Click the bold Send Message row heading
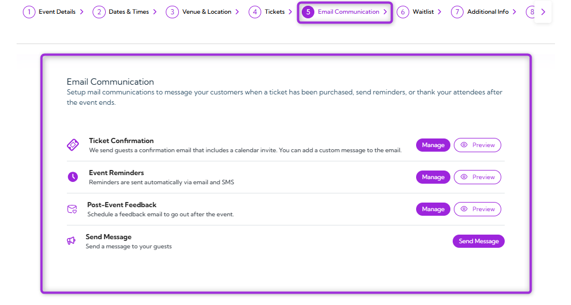Image resolution: width=571 pixels, height=305 pixels. (x=109, y=237)
